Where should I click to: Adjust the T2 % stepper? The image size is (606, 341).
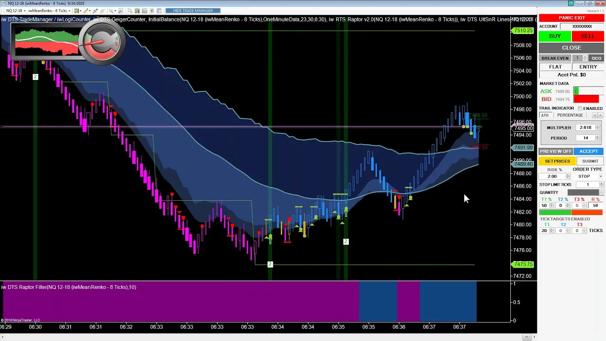point(568,206)
